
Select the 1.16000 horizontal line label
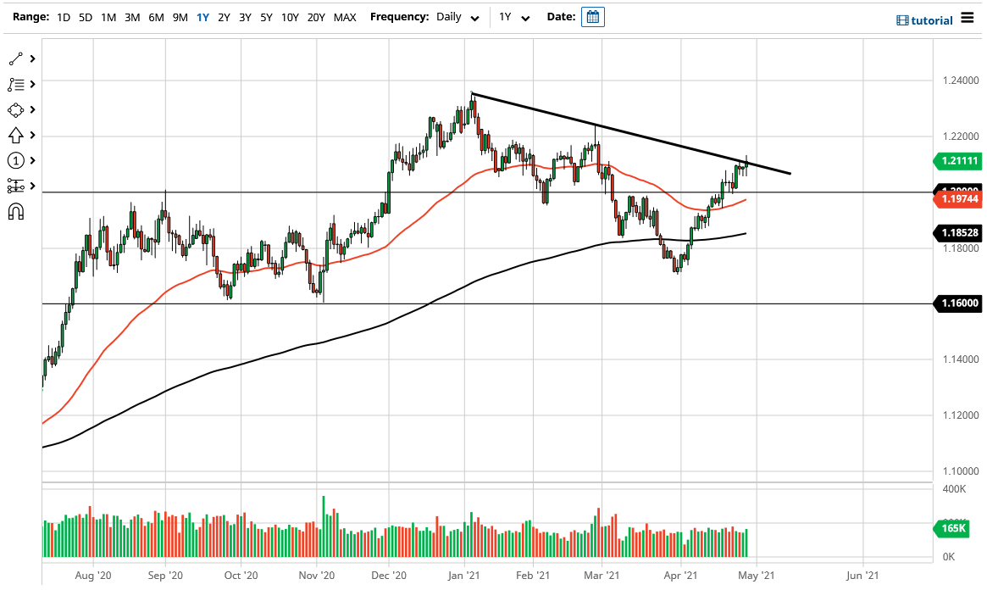pyautogui.click(x=957, y=303)
